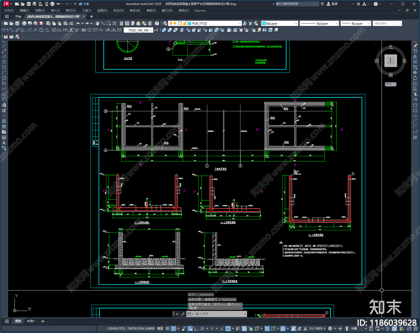This screenshot has height=333, width=420.
Task: Toggle grid display in status bar
Action: pyautogui.click(x=167, y=329)
